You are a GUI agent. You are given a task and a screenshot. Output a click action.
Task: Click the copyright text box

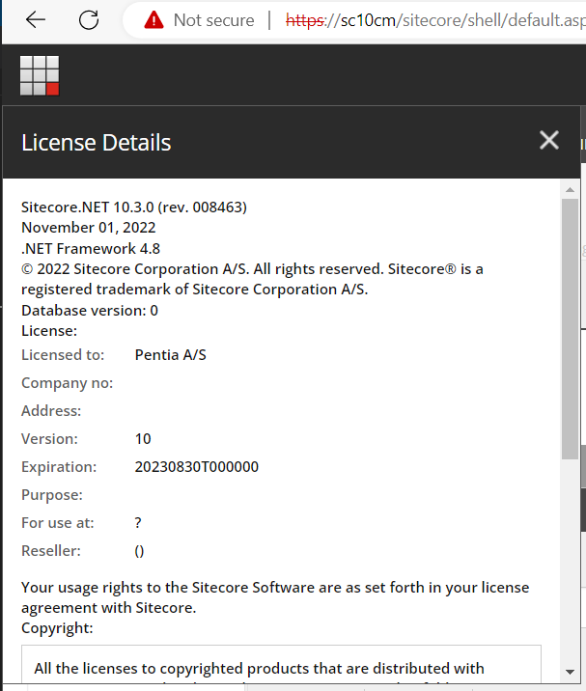pyautogui.click(x=281, y=665)
